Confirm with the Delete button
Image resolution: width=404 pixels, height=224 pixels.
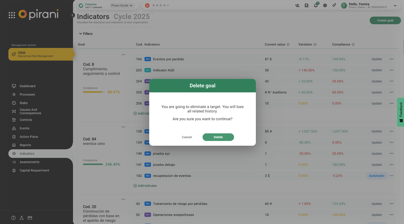coord(218,137)
